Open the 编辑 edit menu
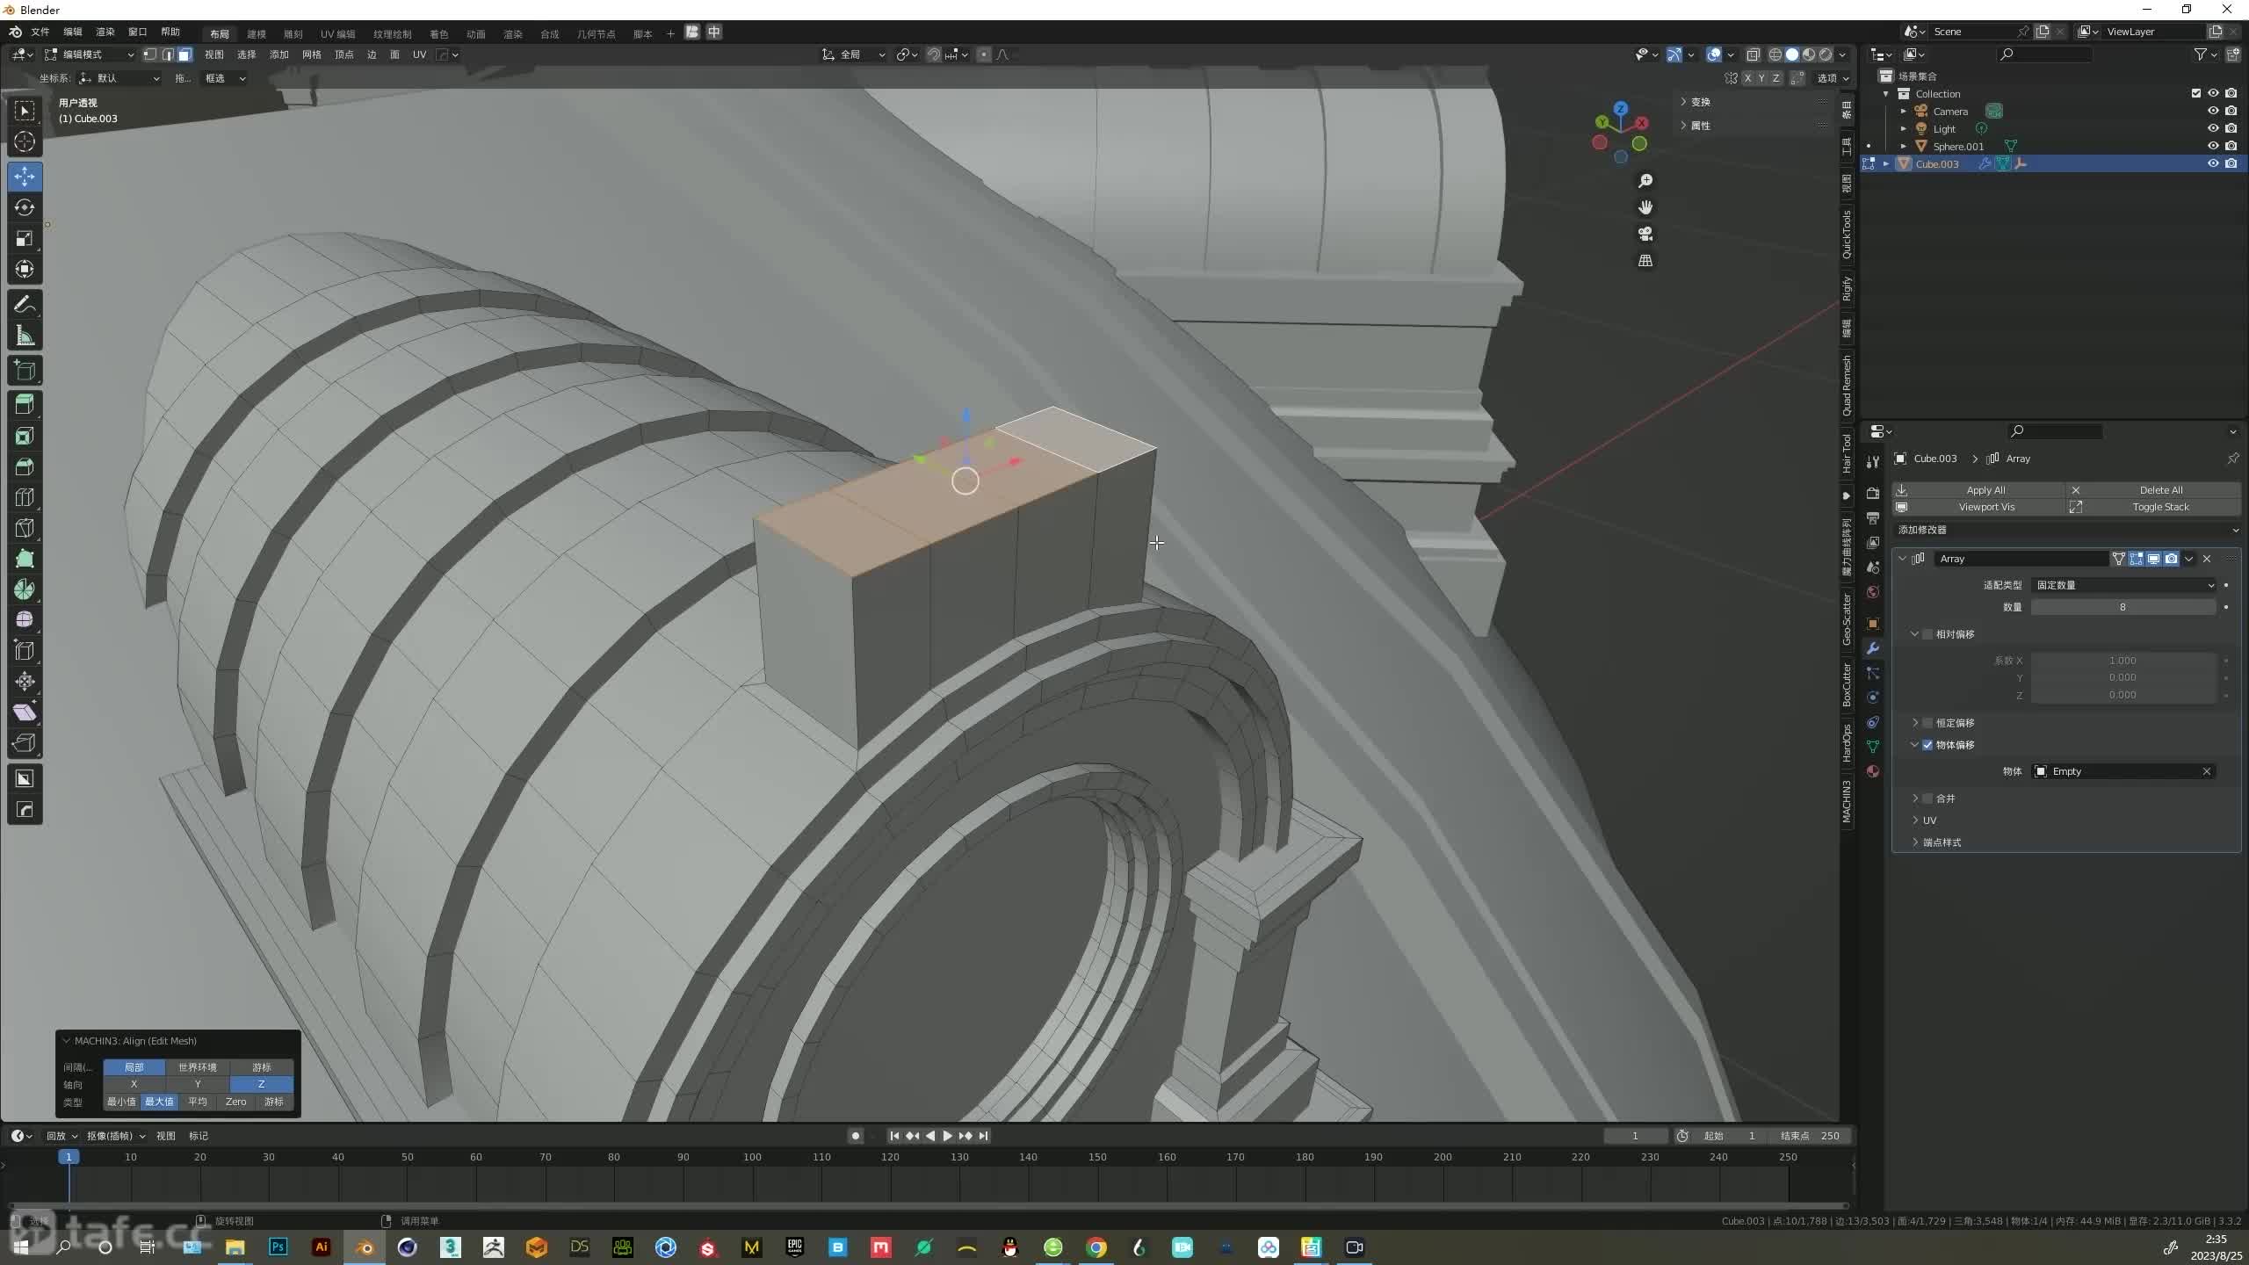This screenshot has width=2249, height=1265. click(73, 33)
